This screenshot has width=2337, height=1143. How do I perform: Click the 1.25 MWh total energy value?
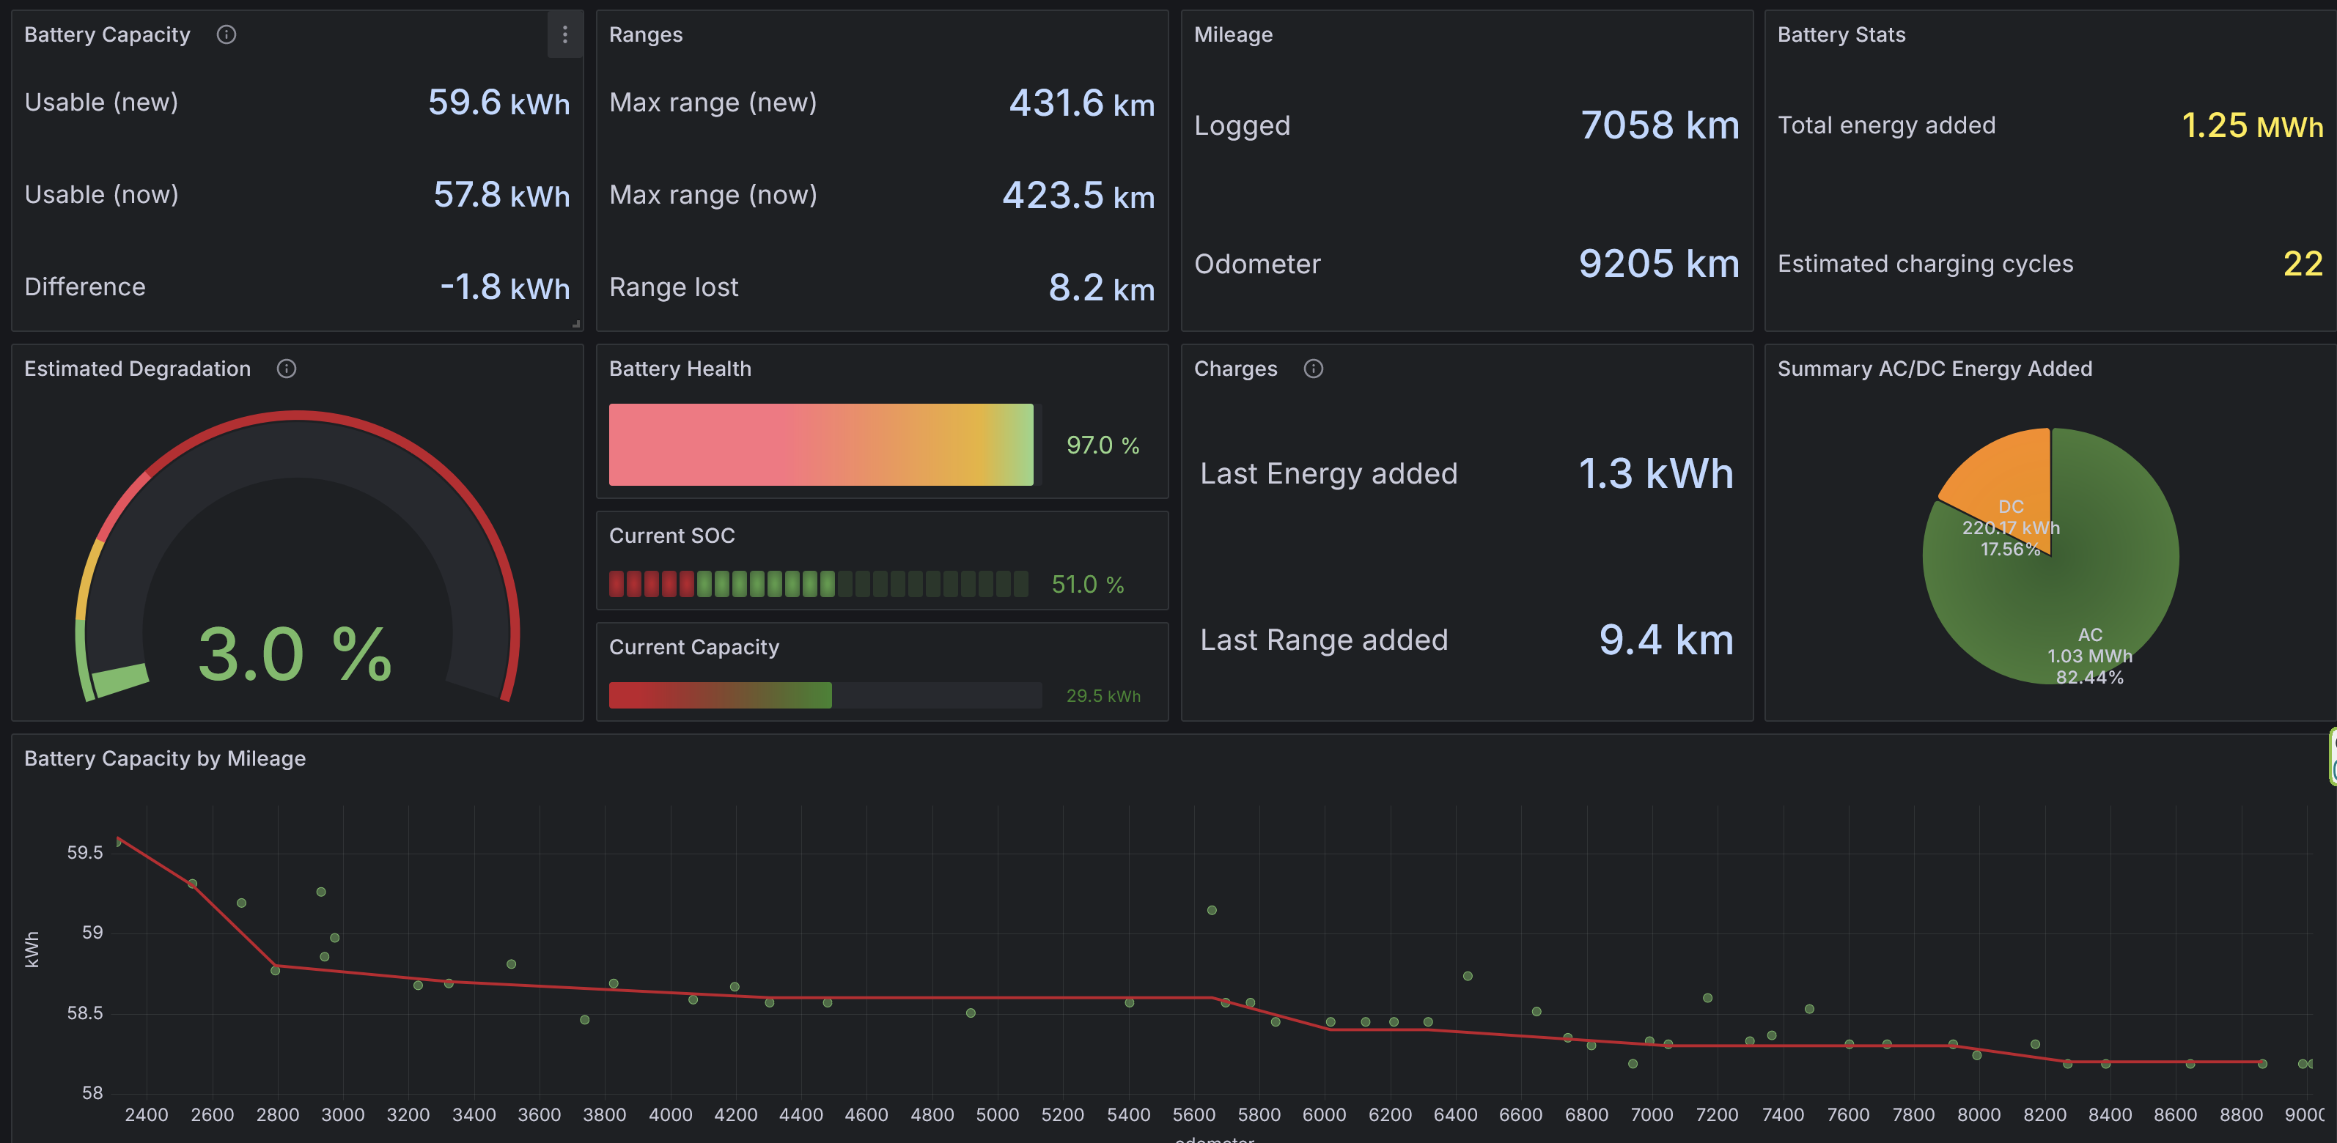pos(2252,125)
